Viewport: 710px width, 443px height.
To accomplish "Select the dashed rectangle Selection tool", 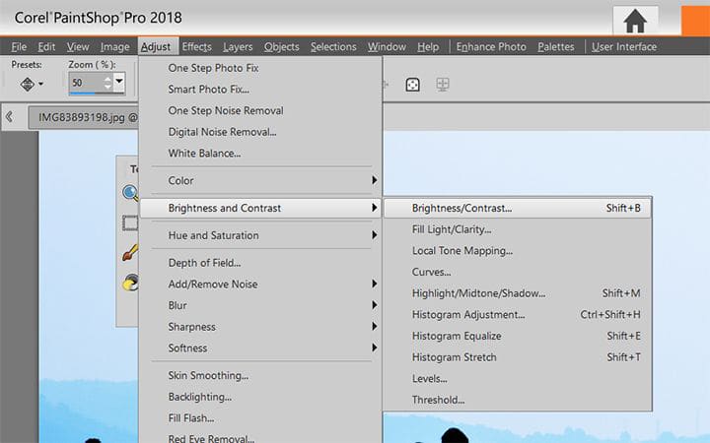I will coord(129,223).
